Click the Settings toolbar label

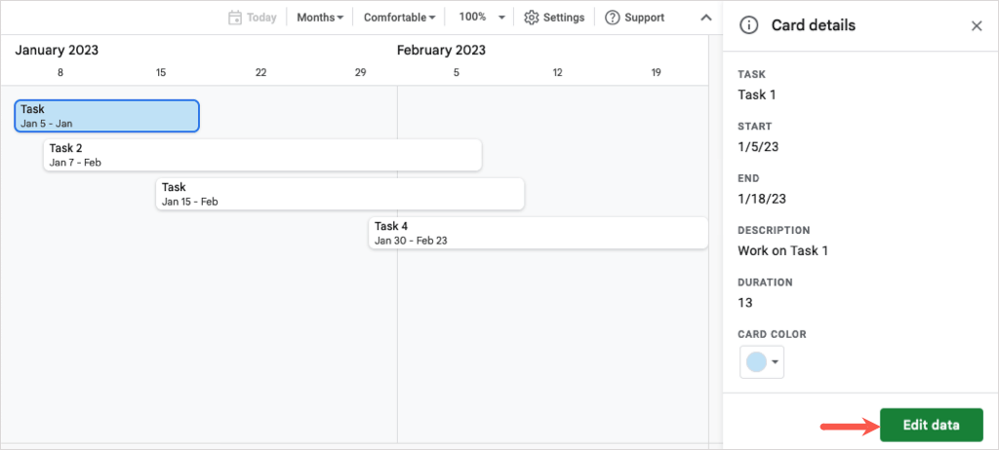pyautogui.click(x=564, y=18)
